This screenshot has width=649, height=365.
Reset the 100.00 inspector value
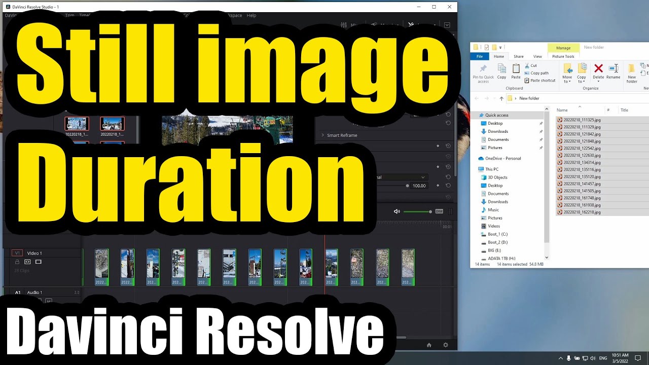(448, 186)
